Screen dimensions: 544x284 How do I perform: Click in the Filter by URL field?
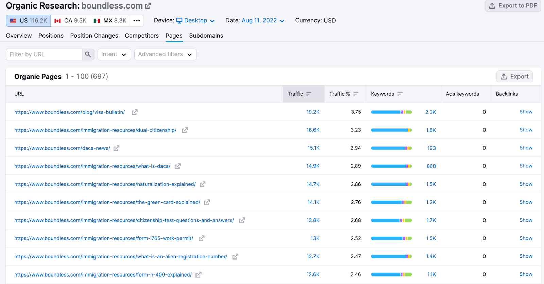[44, 54]
